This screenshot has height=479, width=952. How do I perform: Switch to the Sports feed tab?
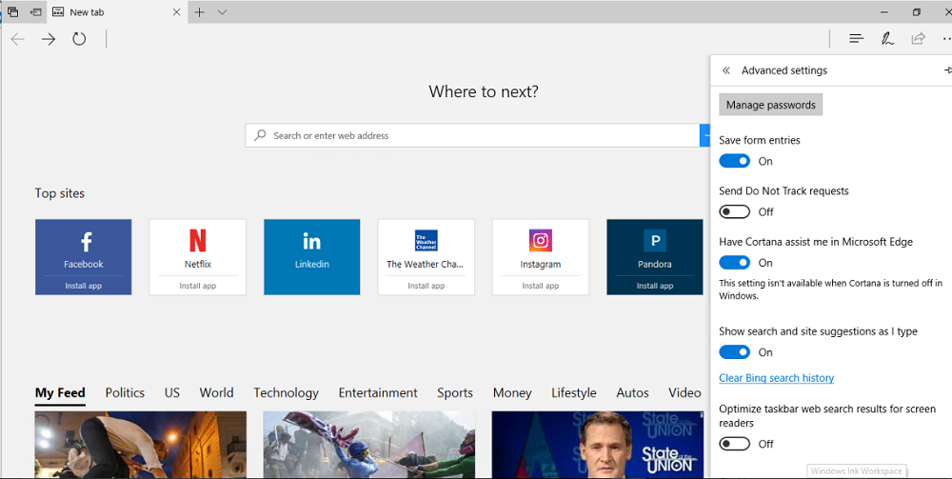point(455,393)
